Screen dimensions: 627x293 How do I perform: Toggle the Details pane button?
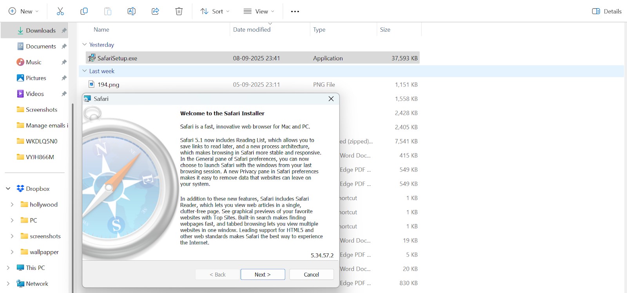coord(607,11)
